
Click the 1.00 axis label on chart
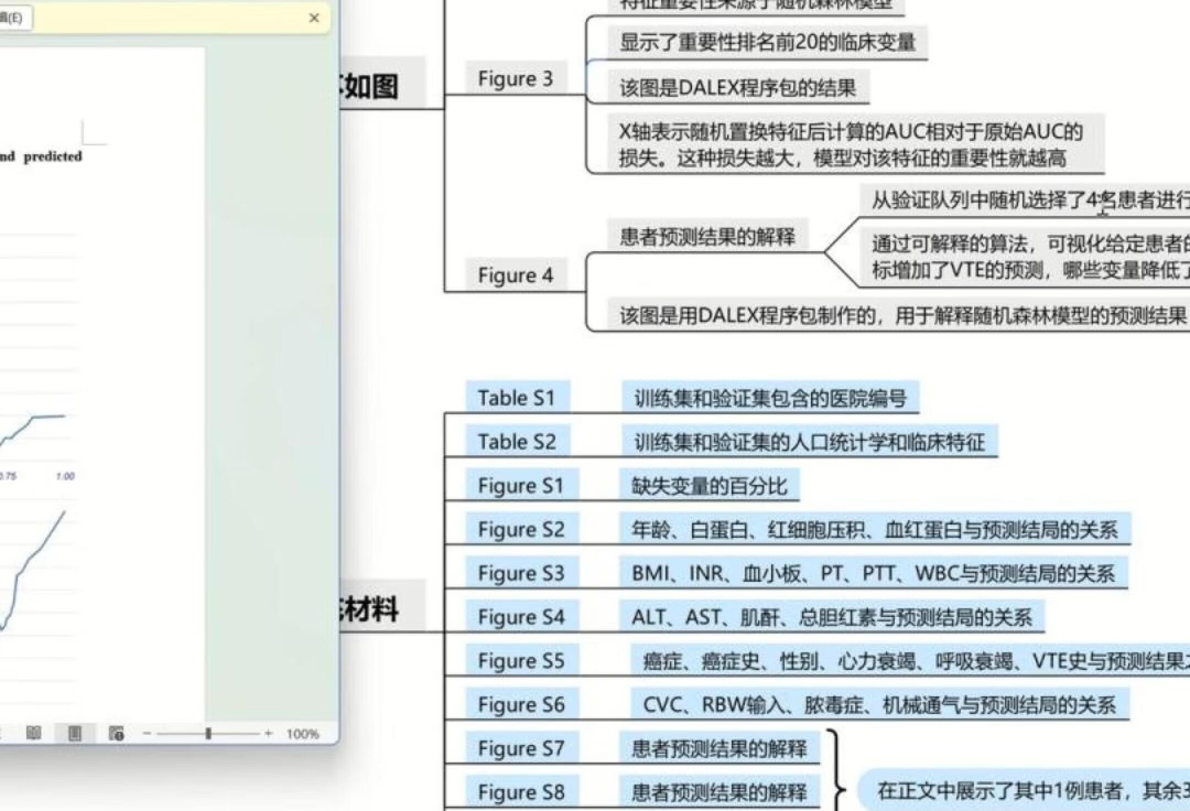(x=65, y=476)
